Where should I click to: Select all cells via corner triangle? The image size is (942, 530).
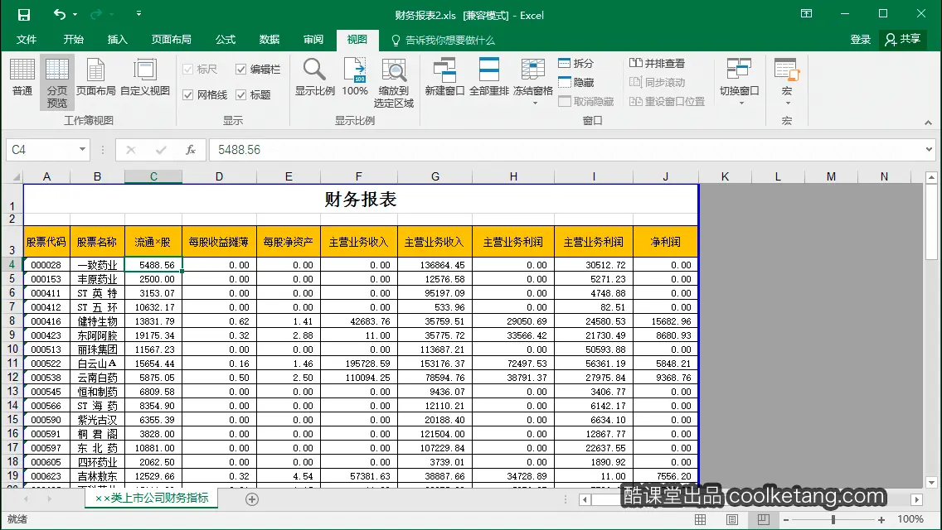tap(17, 176)
